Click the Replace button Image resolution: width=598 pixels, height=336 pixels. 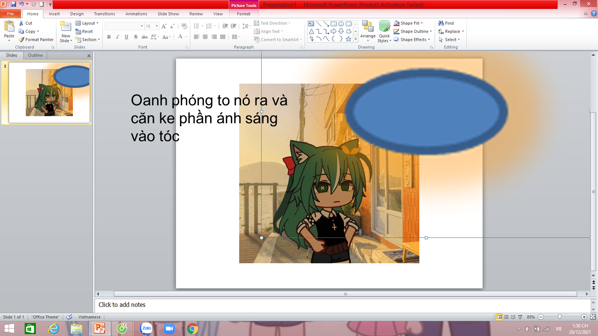click(451, 31)
